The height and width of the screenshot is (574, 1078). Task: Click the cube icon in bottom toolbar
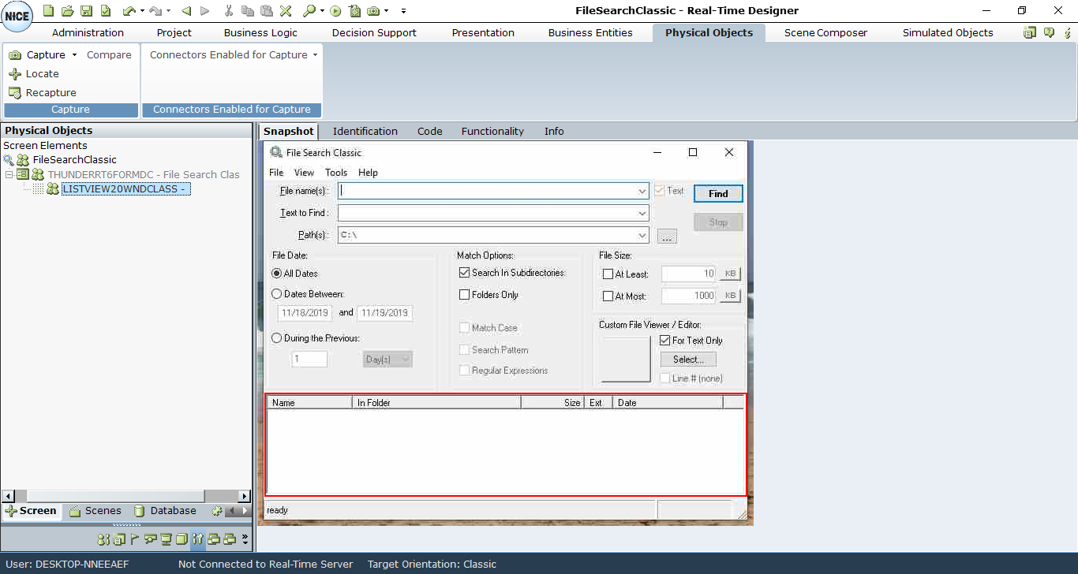click(x=182, y=539)
